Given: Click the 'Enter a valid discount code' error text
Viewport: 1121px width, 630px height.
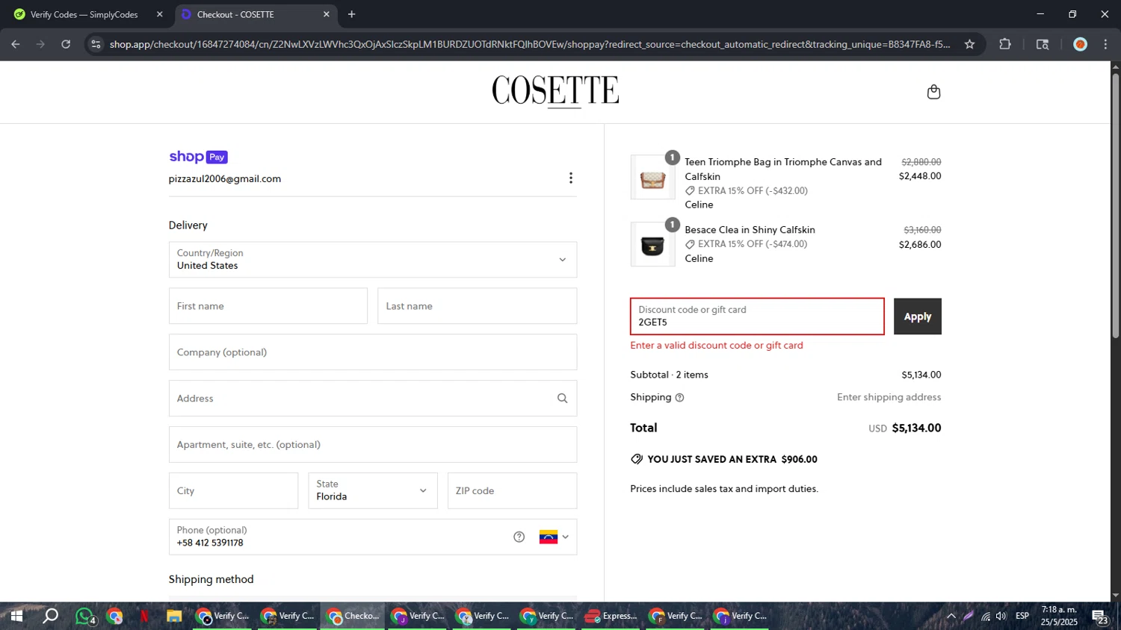Looking at the screenshot, I should (x=717, y=346).
